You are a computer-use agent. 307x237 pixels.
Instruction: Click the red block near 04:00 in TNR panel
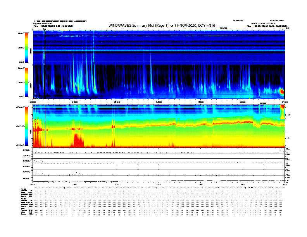(x=79, y=140)
